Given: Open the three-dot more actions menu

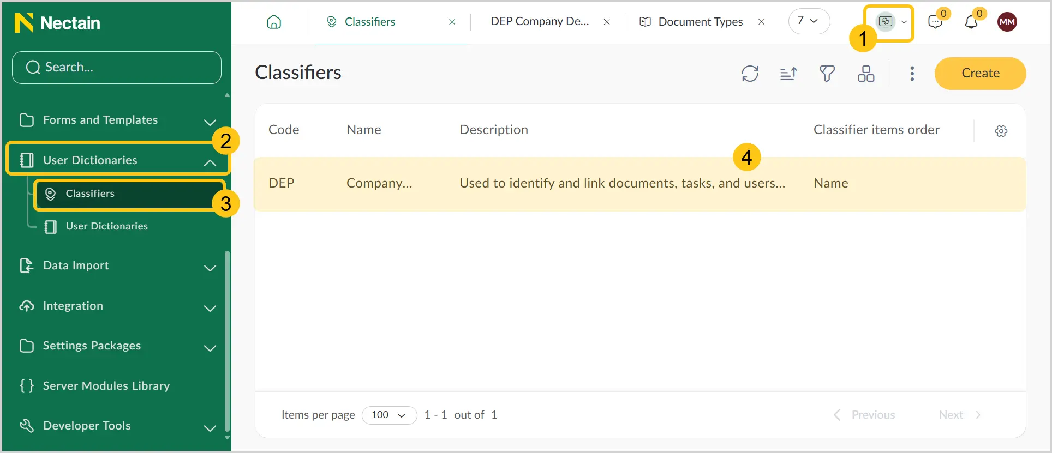Looking at the screenshot, I should click(912, 74).
